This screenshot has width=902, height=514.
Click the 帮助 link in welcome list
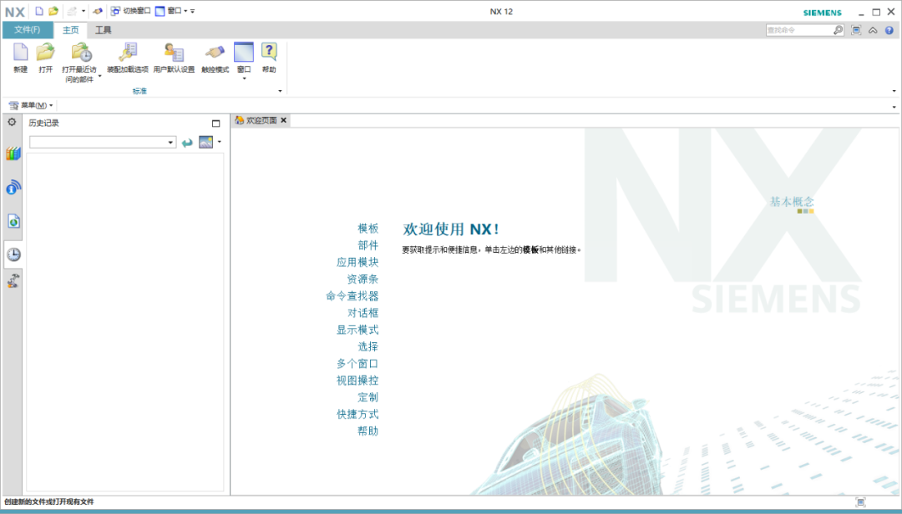pyautogui.click(x=368, y=431)
